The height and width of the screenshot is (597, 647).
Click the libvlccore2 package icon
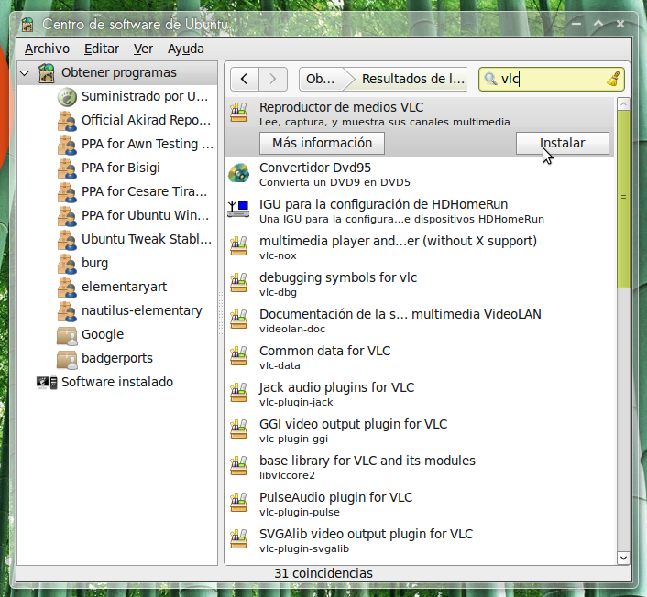238,466
